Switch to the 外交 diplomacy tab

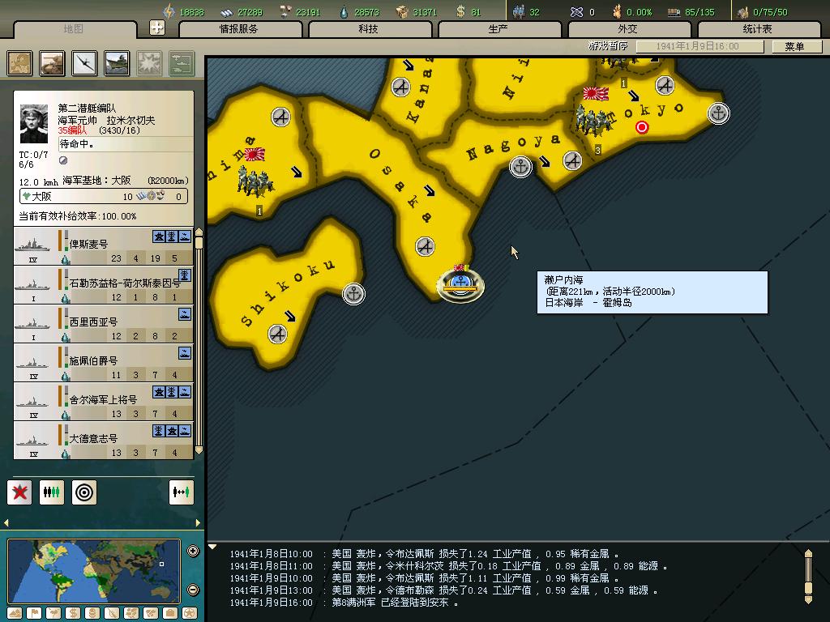click(x=627, y=29)
